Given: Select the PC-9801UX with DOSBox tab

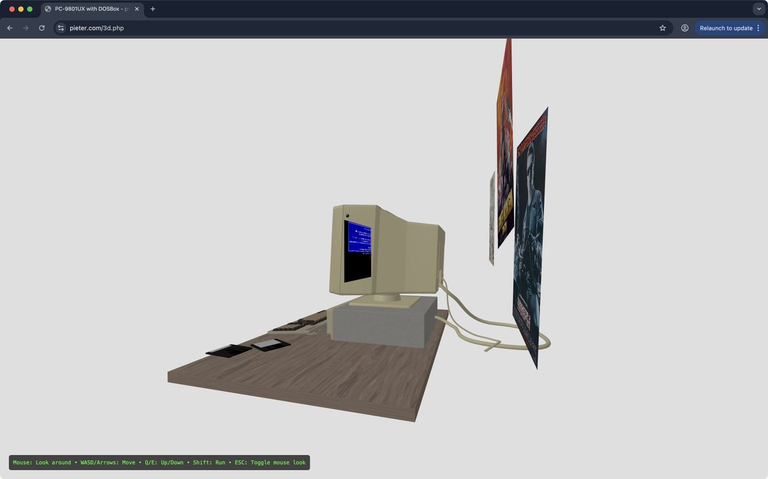Looking at the screenshot, I should coord(92,9).
